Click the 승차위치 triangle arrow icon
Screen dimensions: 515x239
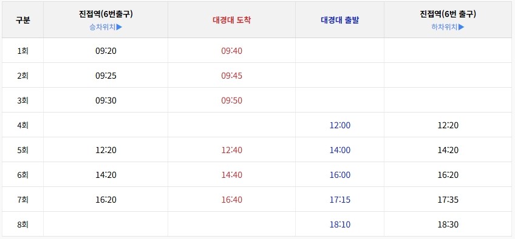click(x=119, y=27)
